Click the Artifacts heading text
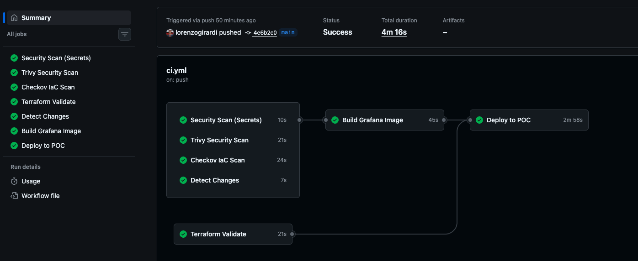This screenshot has height=261, width=638. point(453,21)
